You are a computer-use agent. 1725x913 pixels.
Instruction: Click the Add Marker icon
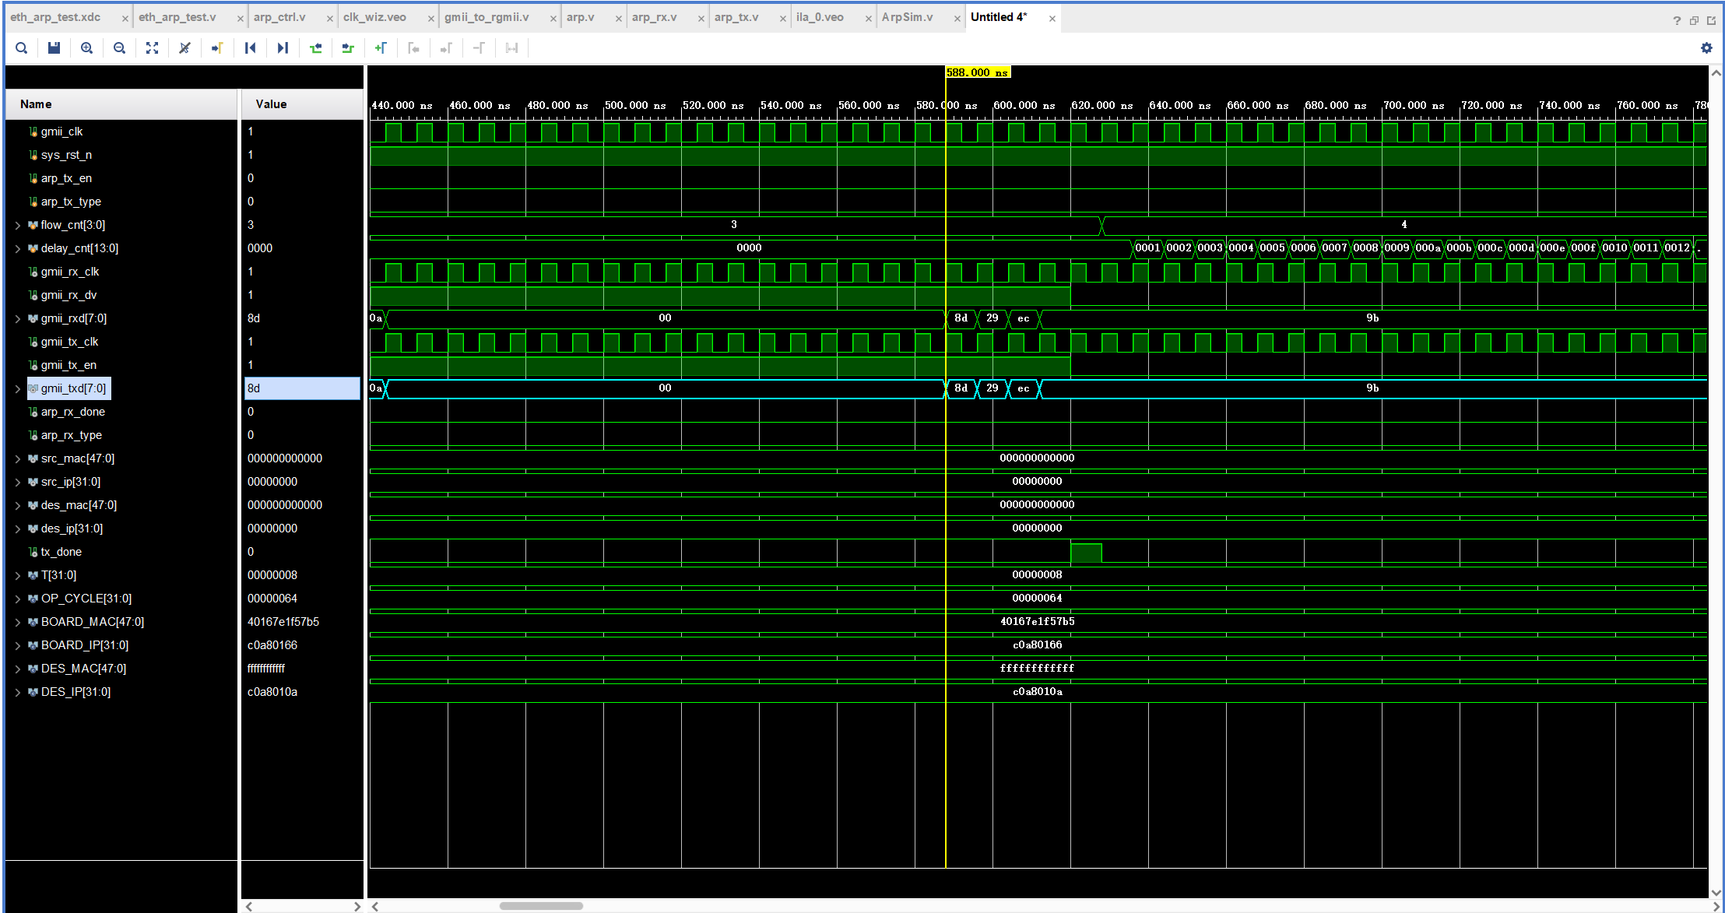pyautogui.click(x=381, y=48)
